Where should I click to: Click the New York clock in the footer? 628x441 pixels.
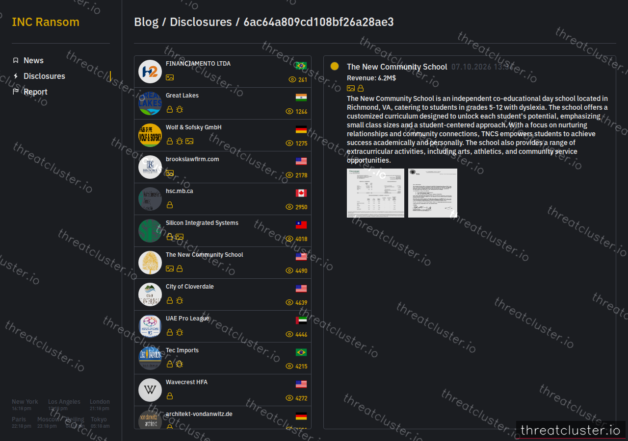coord(25,405)
